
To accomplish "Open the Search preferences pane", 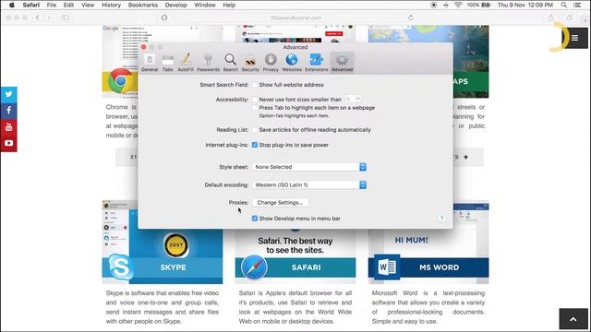I will click(230, 63).
